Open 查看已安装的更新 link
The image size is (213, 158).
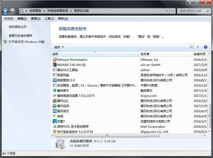click(20, 36)
